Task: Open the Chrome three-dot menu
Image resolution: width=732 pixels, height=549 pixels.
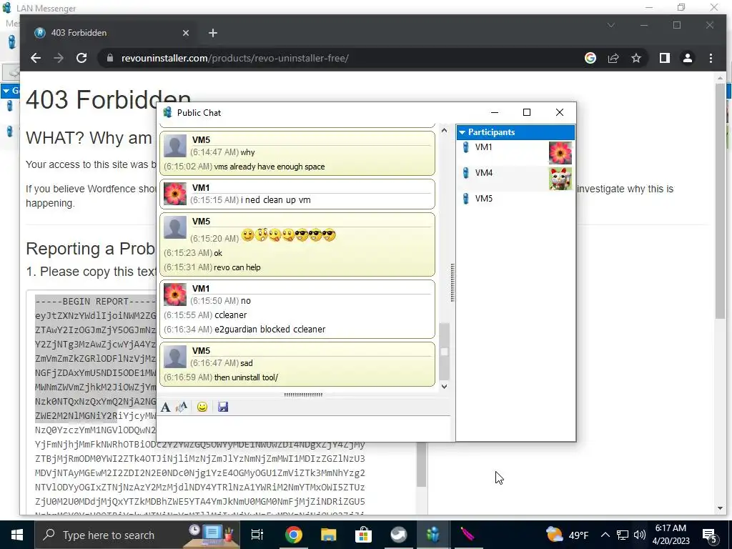Action: tap(711, 58)
